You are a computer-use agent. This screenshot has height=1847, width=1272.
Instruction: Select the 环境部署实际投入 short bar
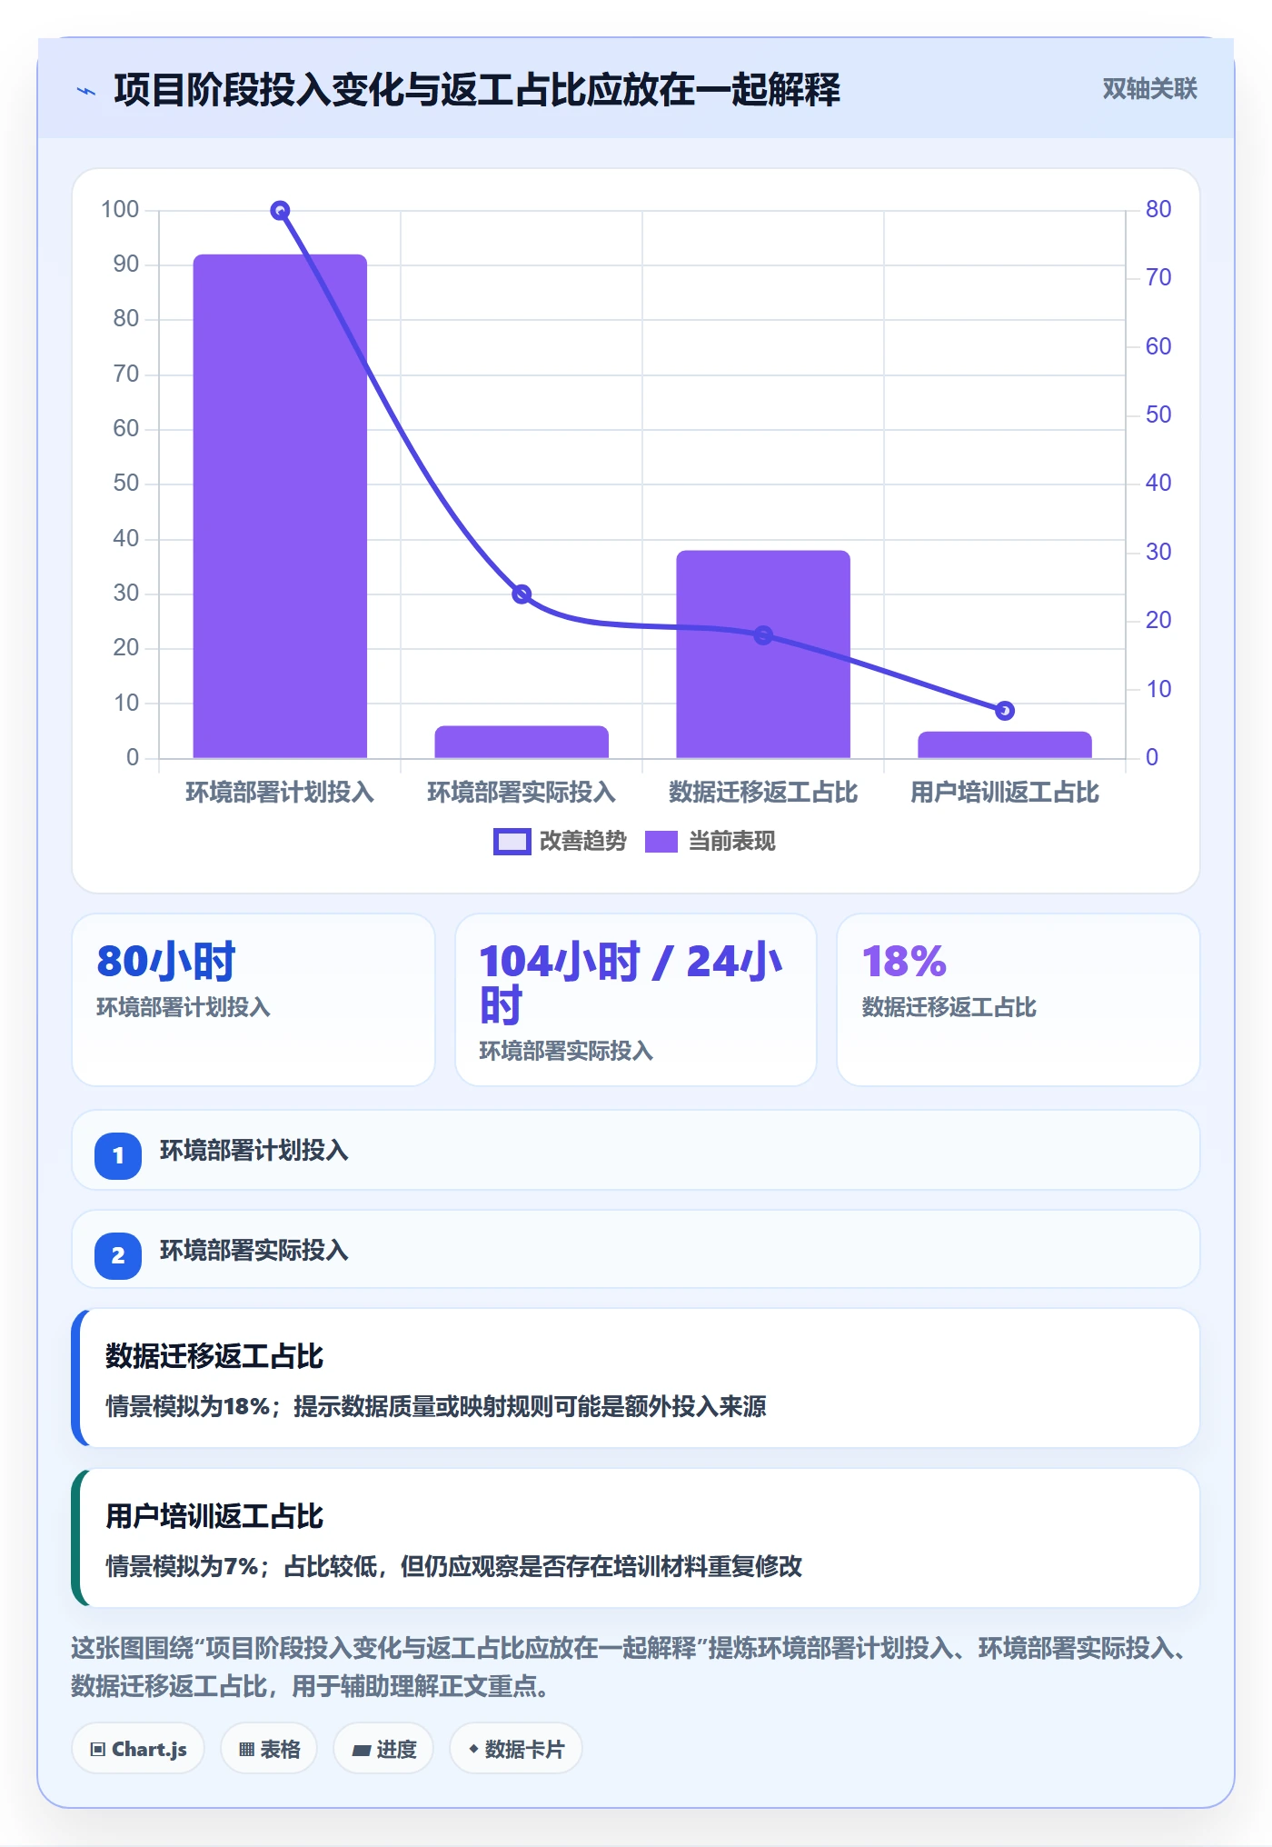(x=522, y=742)
